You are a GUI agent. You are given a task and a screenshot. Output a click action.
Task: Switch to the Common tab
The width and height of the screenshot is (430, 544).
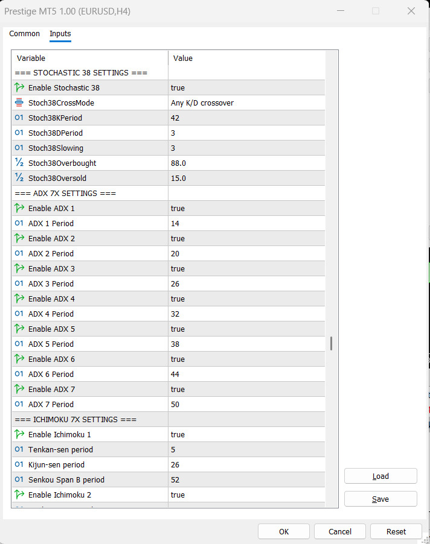tap(24, 34)
